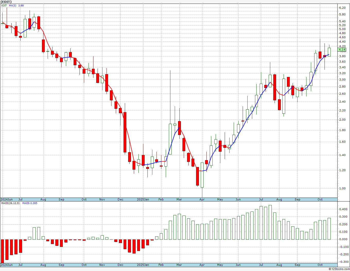350x271 pixels.
Task: Click Aug 2024 on the price chart axis
Action: [x=43, y=199]
